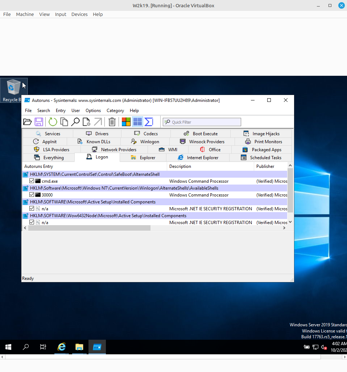347x372 pixels.
Task: Open the Windows Start menu
Action: (8, 347)
